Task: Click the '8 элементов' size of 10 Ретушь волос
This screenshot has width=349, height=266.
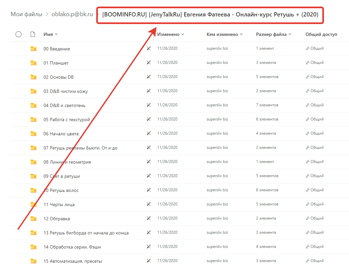Action: [267, 190]
